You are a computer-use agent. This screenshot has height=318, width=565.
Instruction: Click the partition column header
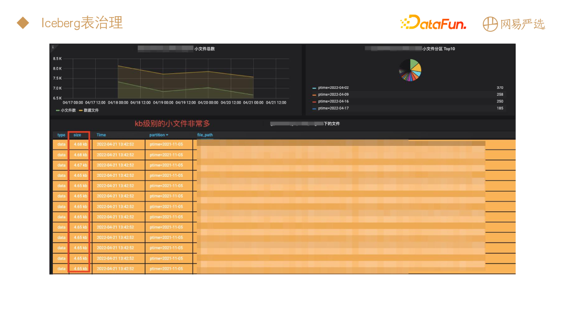tap(157, 135)
